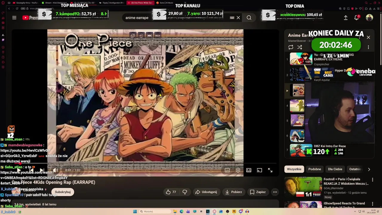Click the RGX icon atop the video
This screenshot has width=382, height=215.
tap(158, 36)
